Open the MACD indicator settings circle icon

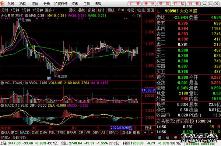coord(2,106)
